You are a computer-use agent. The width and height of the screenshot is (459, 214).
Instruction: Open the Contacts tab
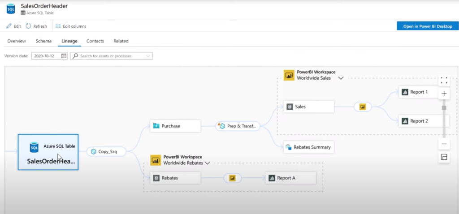(x=95, y=41)
